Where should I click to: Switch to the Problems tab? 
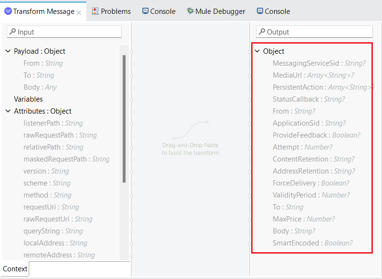tap(111, 11)
